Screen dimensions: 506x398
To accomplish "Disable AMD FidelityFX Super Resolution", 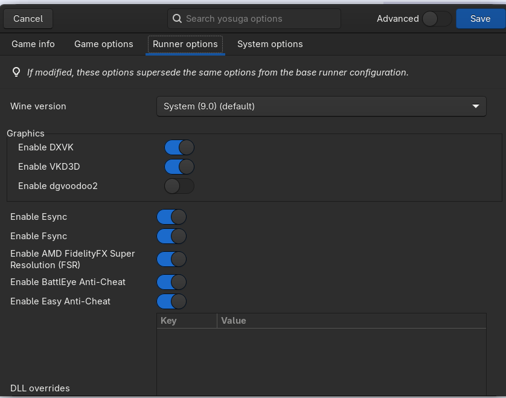I will pos(171,259).
